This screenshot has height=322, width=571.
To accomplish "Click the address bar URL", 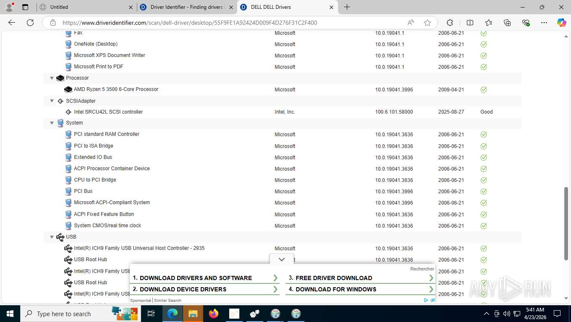I will coord(190,23).
